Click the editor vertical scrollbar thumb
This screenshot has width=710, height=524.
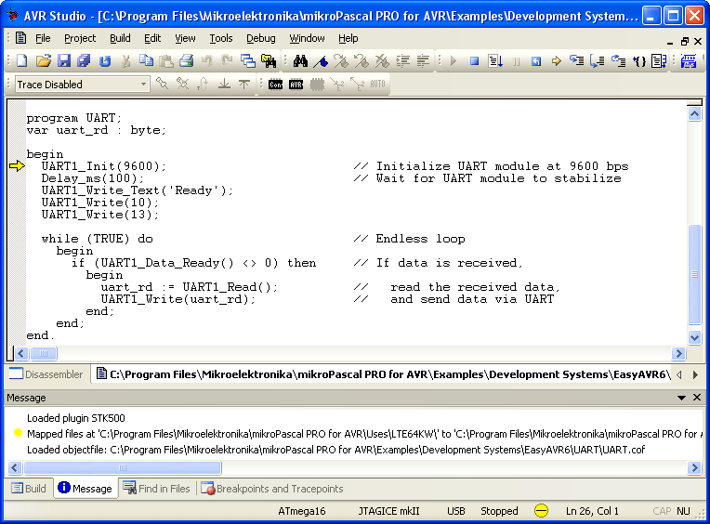point(694,274)
